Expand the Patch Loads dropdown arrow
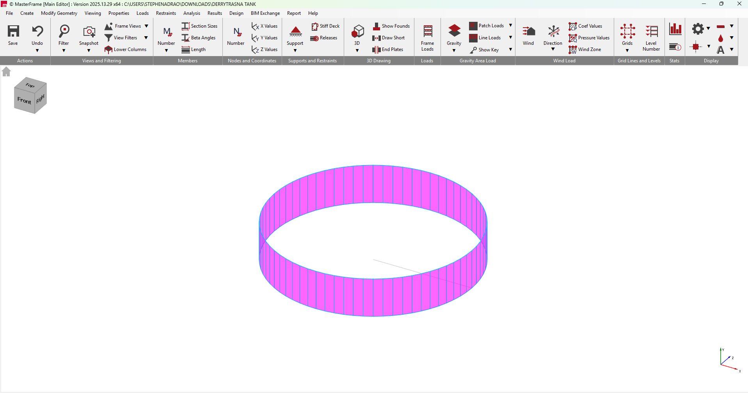Image resolution: width=748 pixels, height=393 pixels. 510,26
